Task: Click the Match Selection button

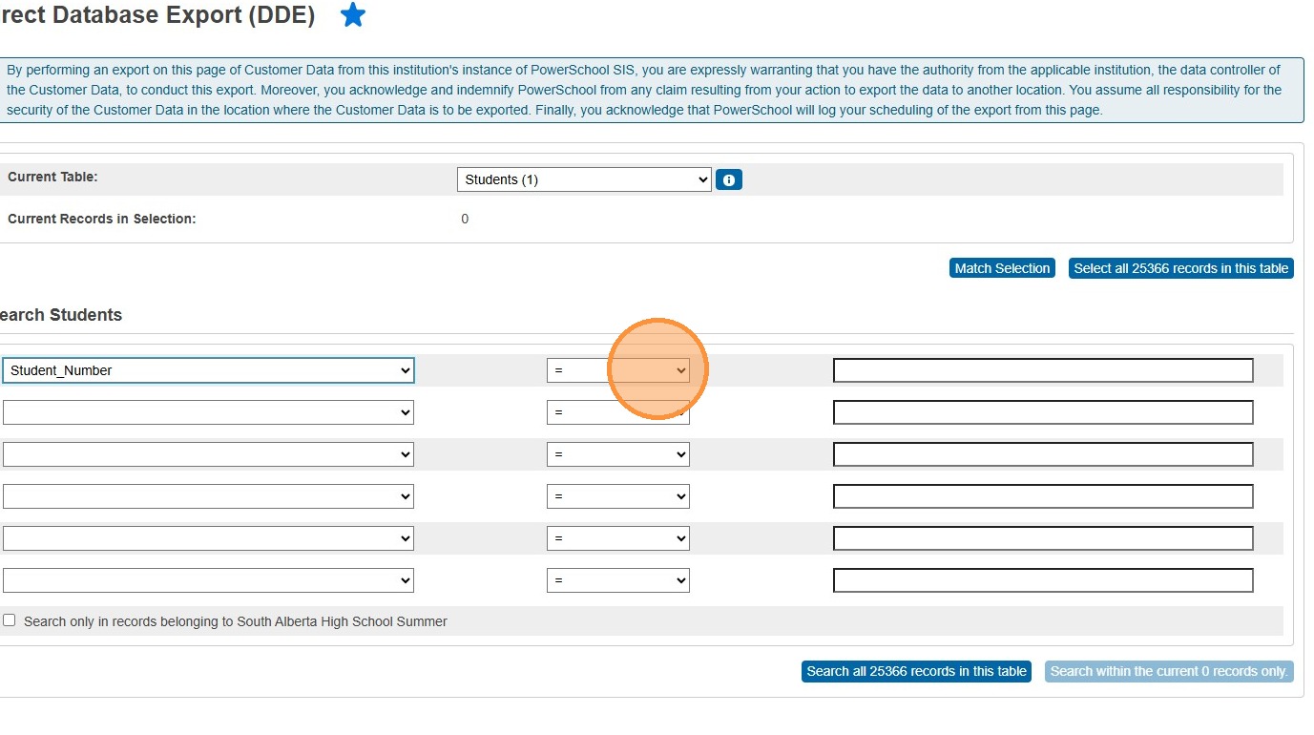Action: pyautogui.click(x=1002, y=268)
